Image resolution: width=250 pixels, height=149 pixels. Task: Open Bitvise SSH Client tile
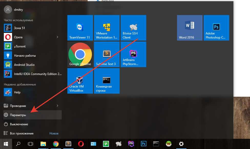coord(133,28)
